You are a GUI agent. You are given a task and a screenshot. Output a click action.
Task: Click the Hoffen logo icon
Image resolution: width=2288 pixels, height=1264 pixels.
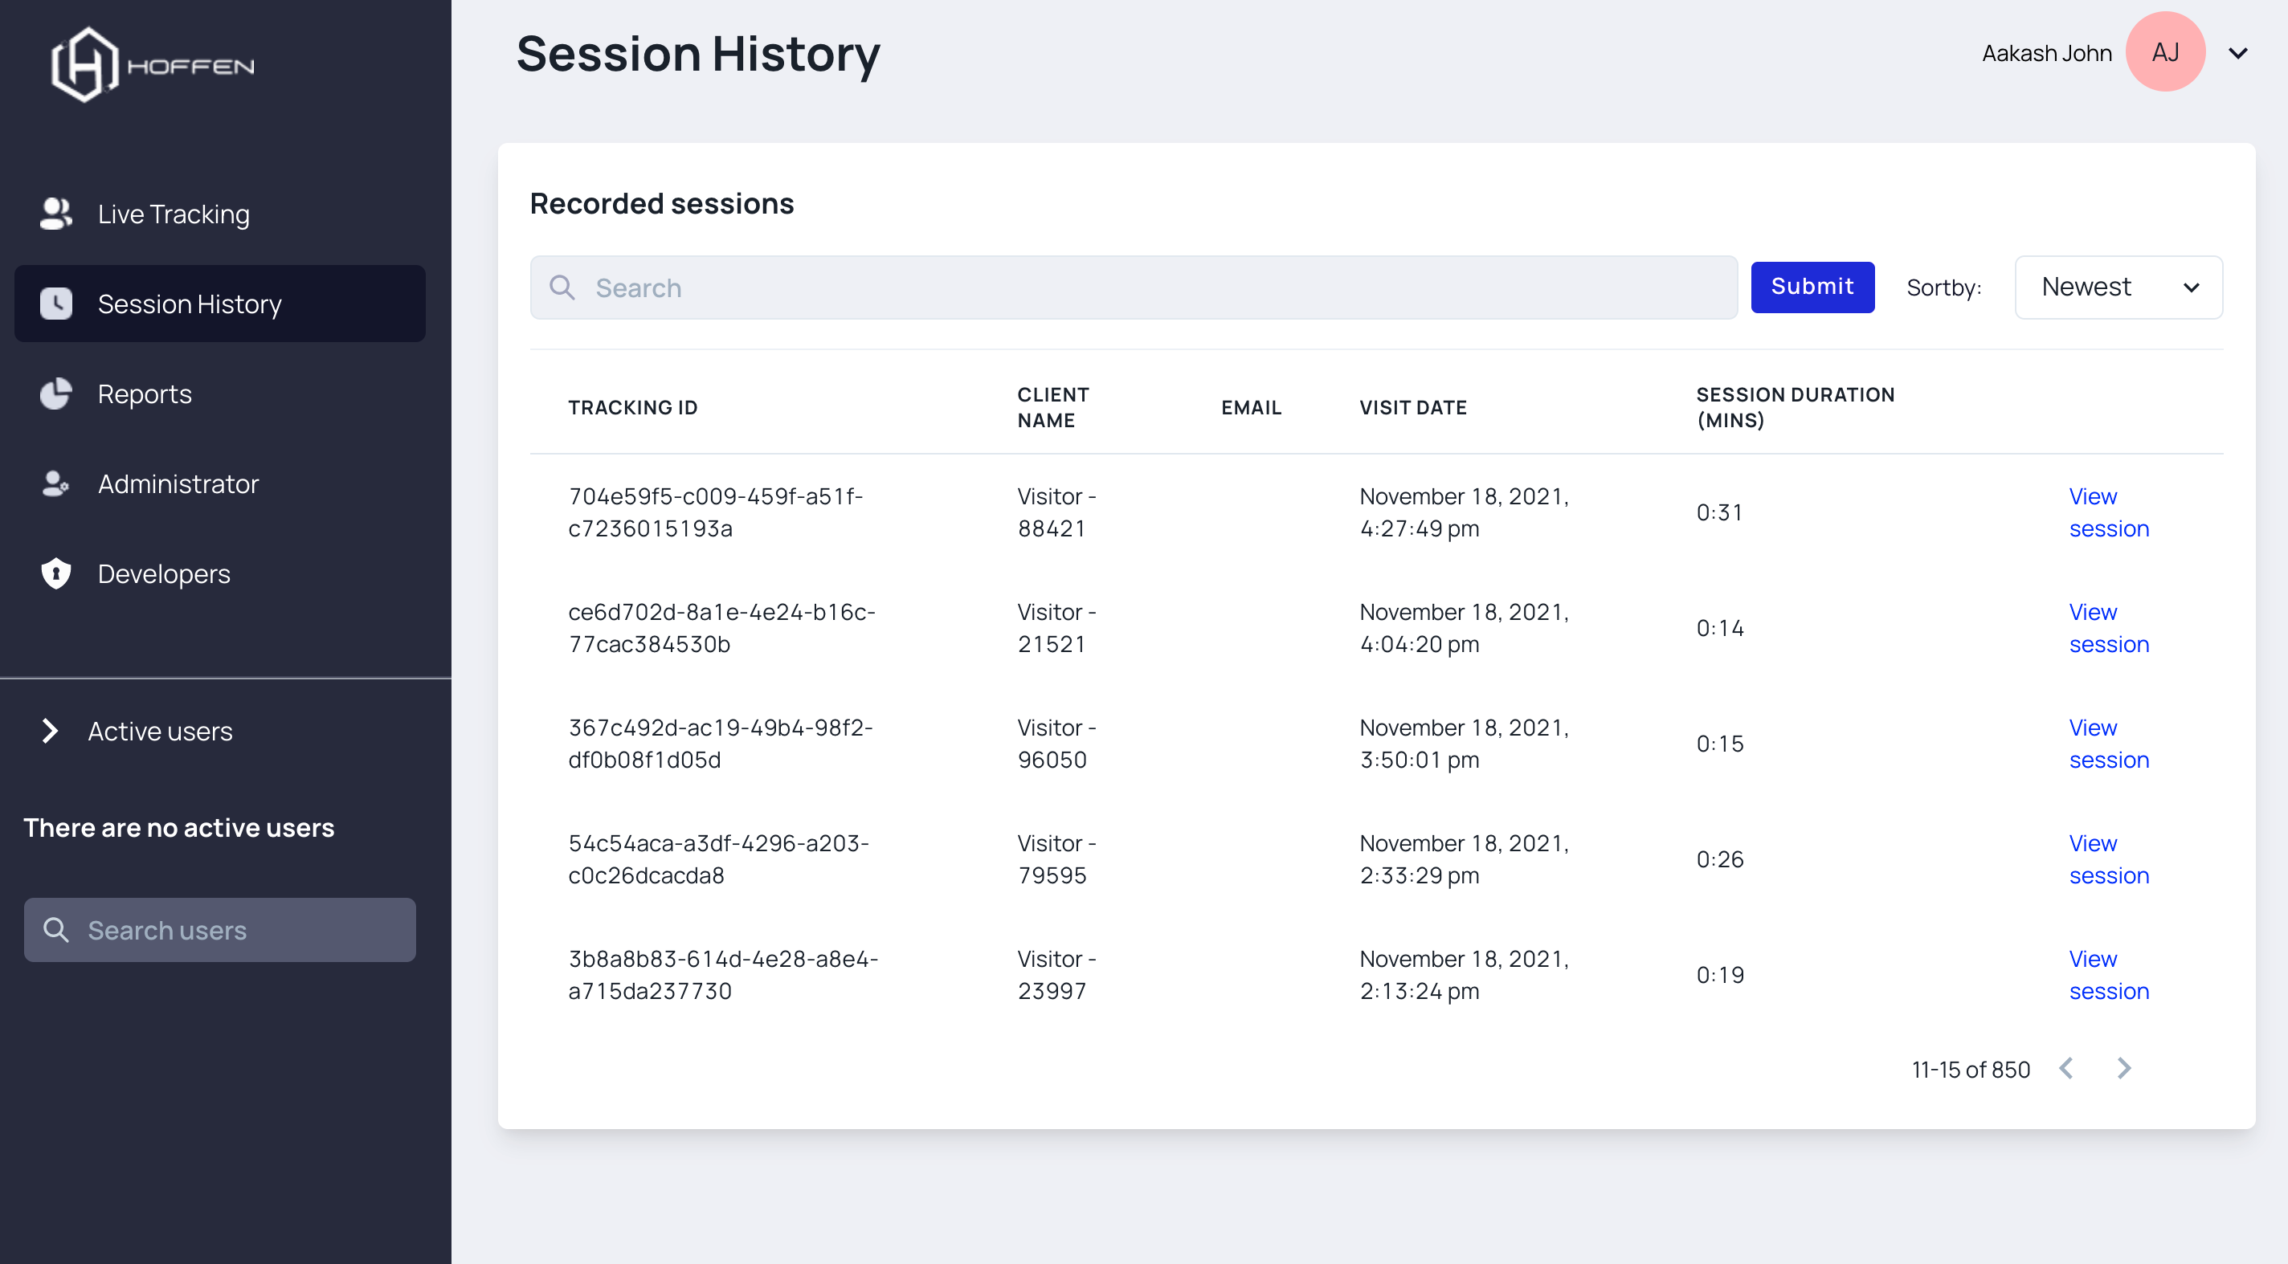tap(84, 64)
